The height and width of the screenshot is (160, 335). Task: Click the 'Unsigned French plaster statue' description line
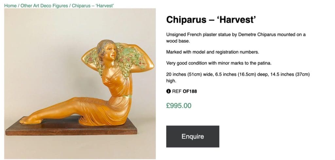pyautogui.click(x=236, y=38)
